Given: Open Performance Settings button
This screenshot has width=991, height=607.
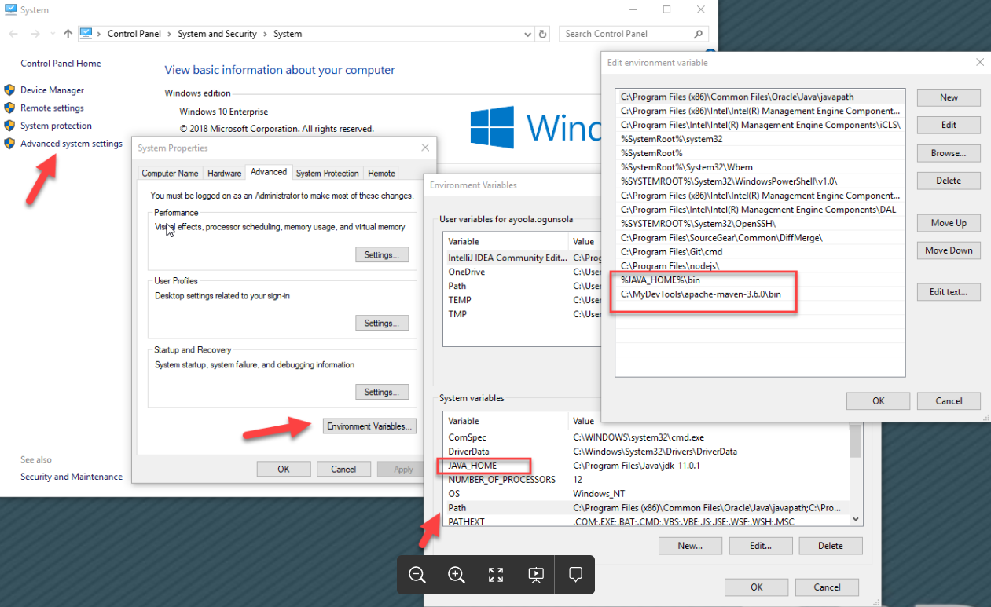Looking at the screenshot, I should (x=382, y=254).
